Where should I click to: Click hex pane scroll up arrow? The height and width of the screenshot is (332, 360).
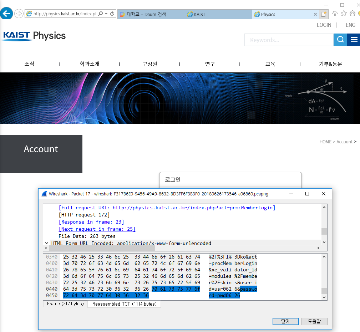click(324, 257)
